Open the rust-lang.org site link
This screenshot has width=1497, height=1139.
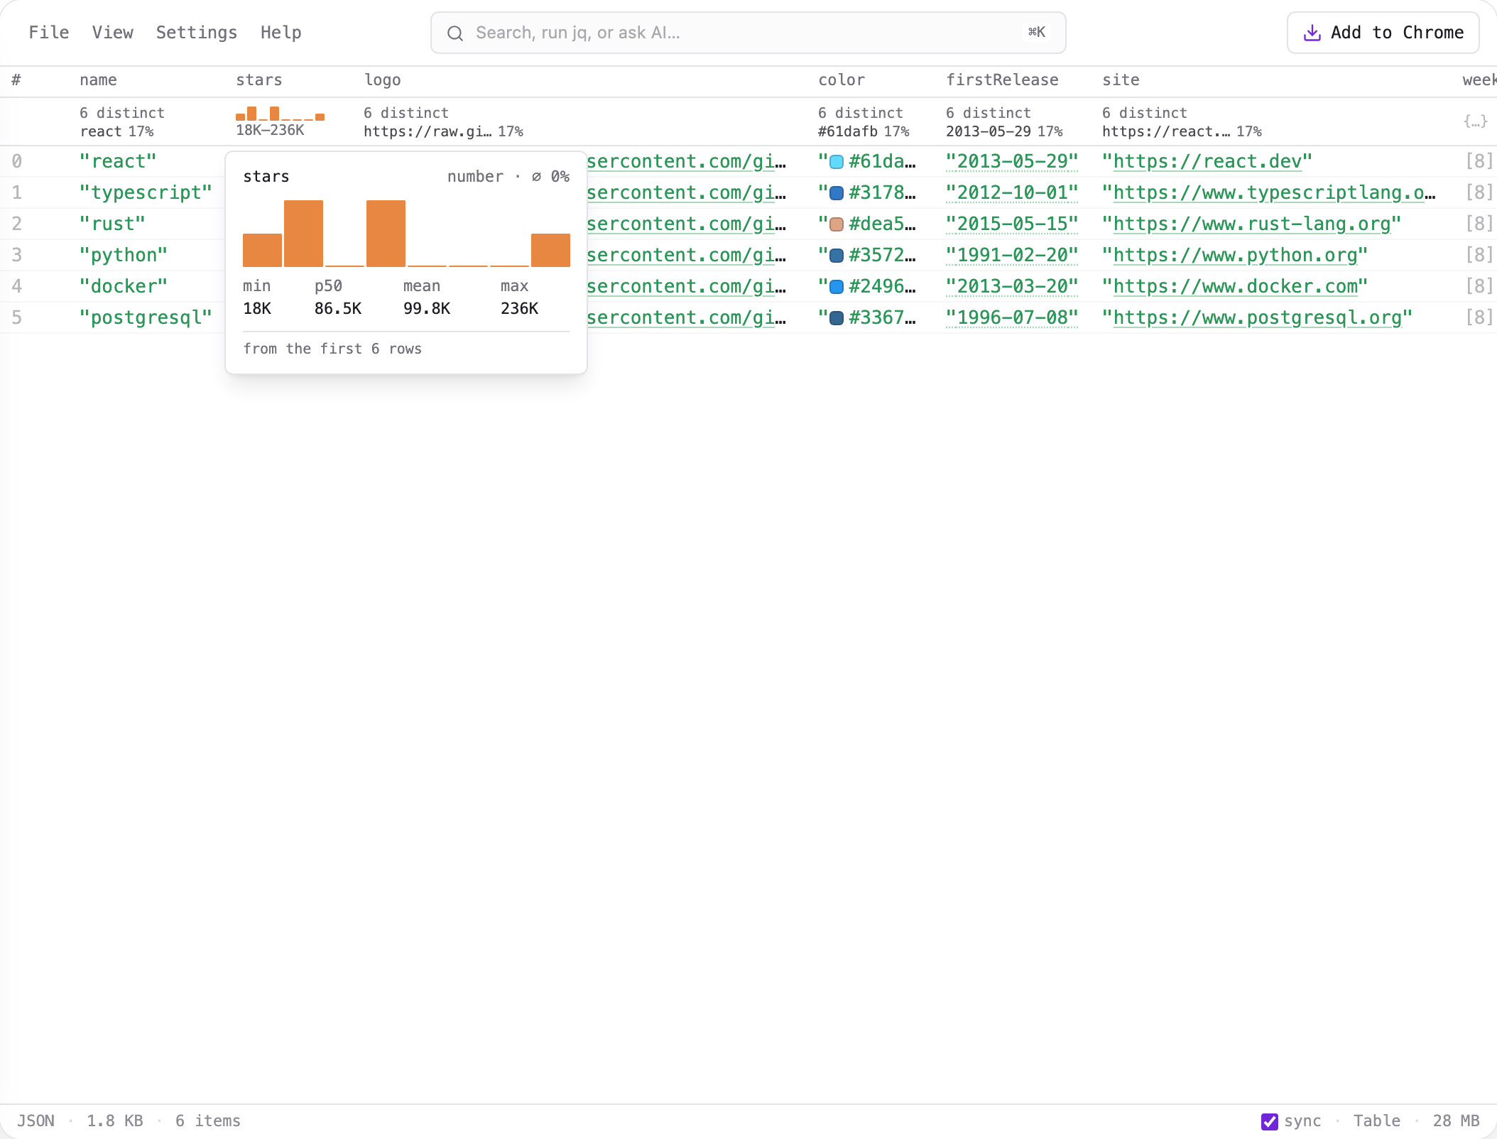coord(1251,224)
